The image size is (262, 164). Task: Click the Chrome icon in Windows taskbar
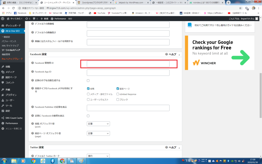[33, 161]
